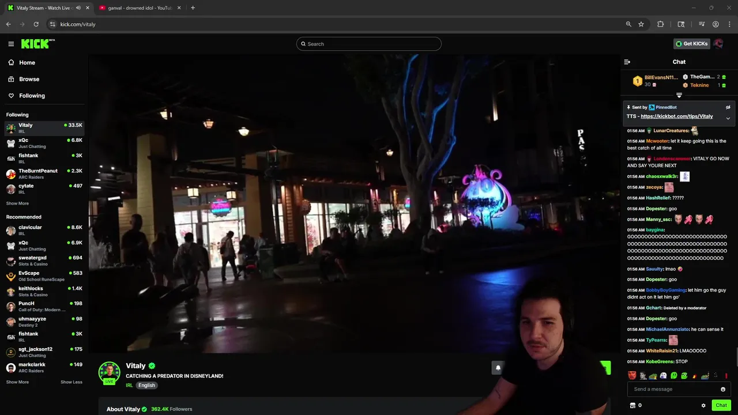
Task: Mute the Vitaly Stream tab audio
Action: click(78, 8)
